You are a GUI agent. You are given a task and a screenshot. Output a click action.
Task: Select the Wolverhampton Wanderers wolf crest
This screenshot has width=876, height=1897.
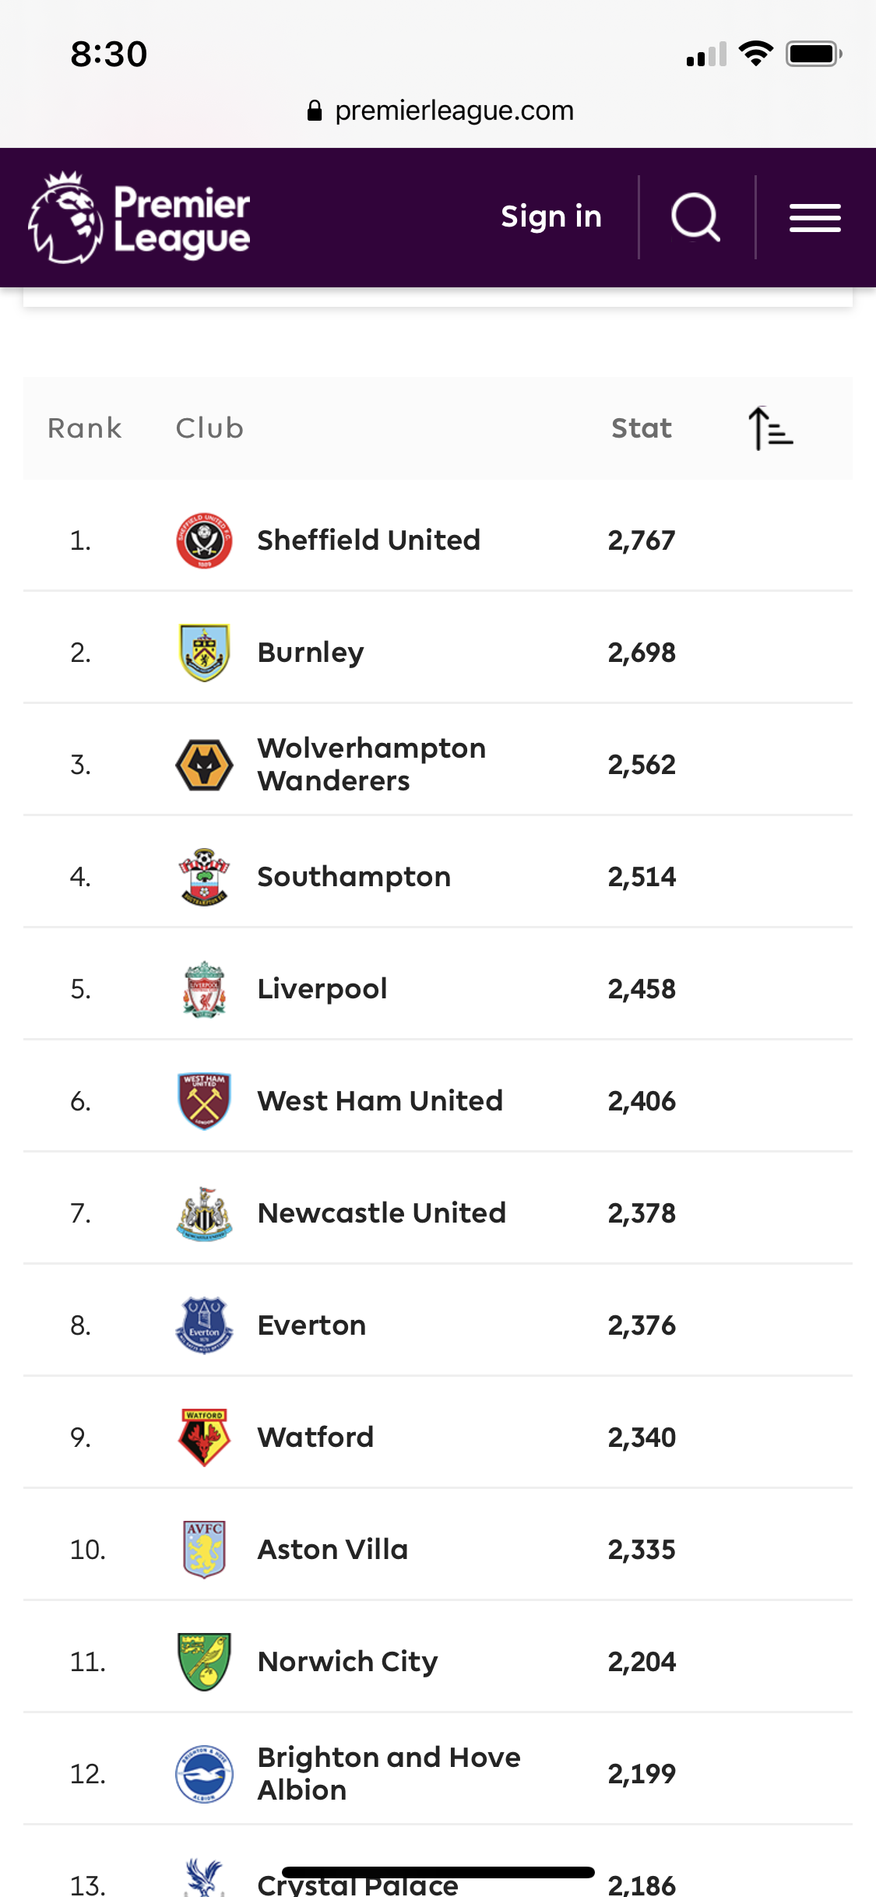204,765
